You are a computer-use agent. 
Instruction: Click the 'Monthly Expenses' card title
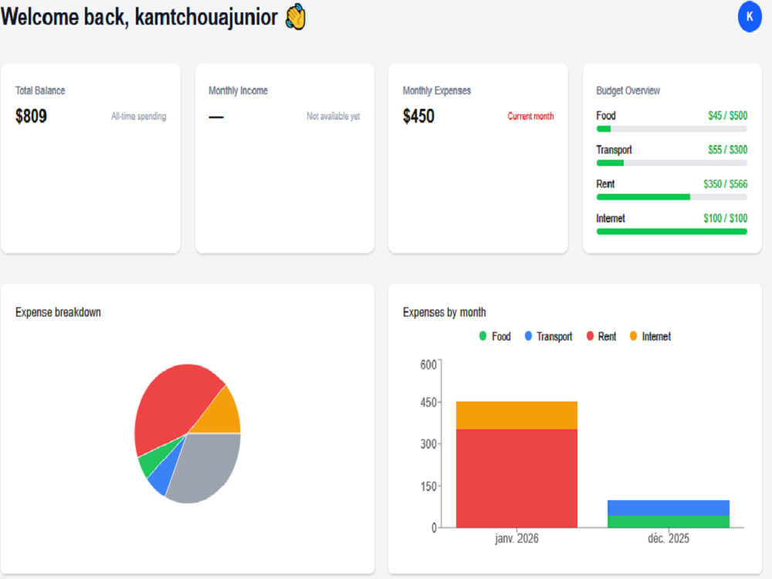tap(437, 90)
